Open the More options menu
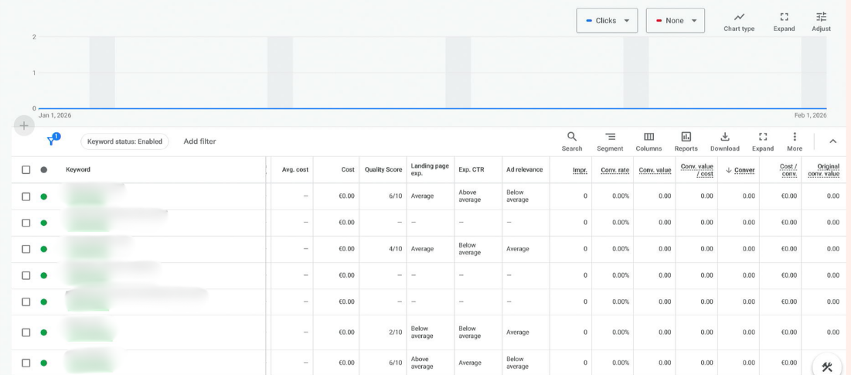This screenshot has width=851, height=375. 795,141
